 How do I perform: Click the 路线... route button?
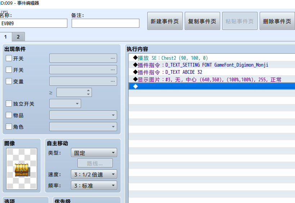tap(95, 163)
